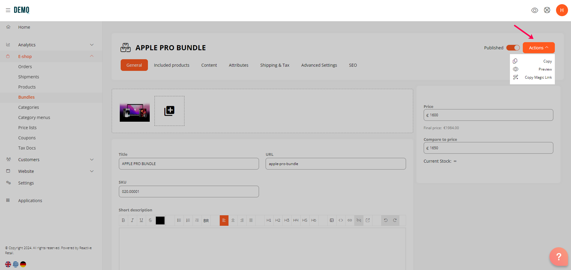The image size is (571, 270).
Task: Apply H1 heading
Action: [269, 220]
